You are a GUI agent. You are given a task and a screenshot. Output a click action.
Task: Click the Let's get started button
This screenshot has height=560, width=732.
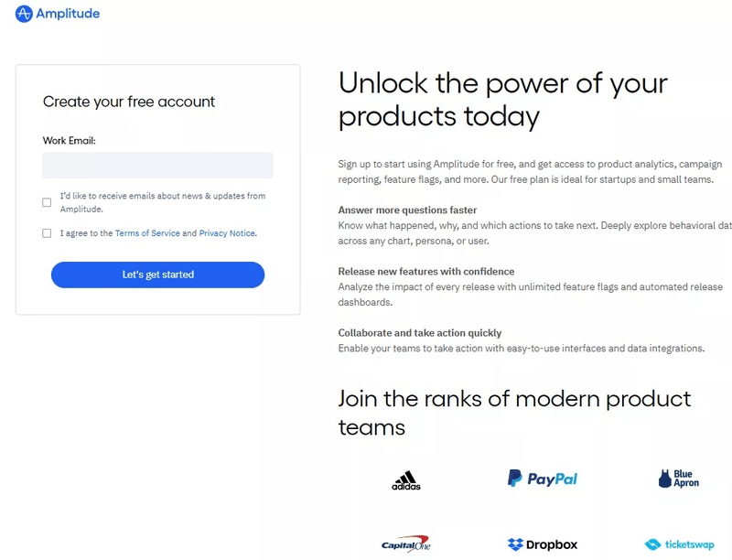[157, 275]
